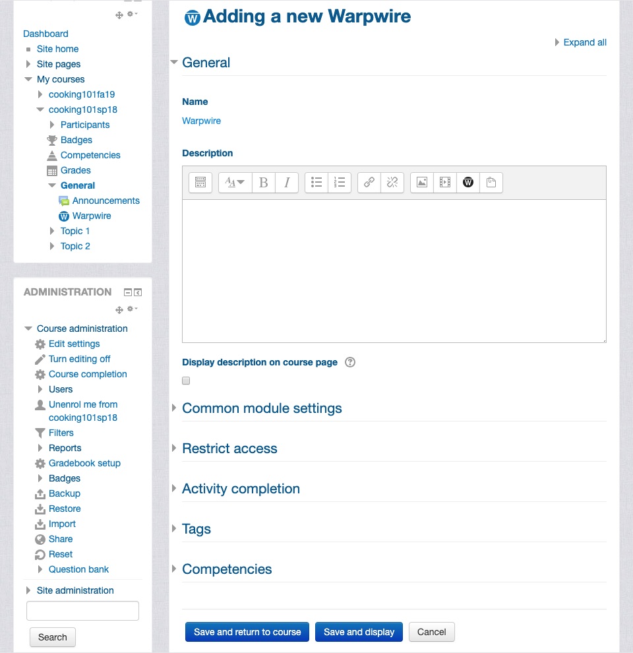Click the Announcements forum icon
The height and width of the screenshot is (653, 633).
(x=64, y=201)
